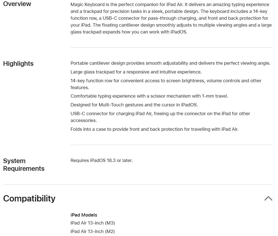Click the Magic Keyboard overview paragraph

tap(171, 18)
